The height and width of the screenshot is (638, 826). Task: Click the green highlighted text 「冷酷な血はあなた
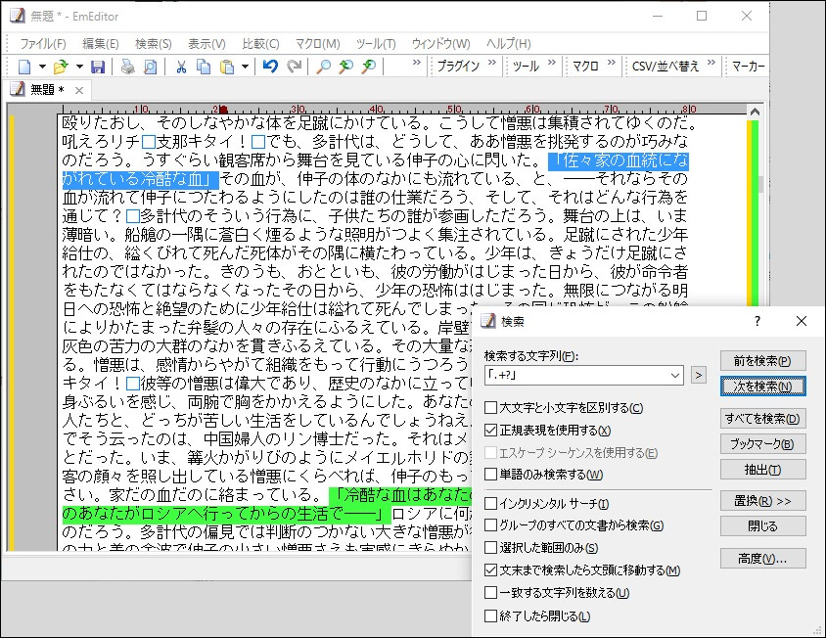pyautogui.click(x=399, y=495)
